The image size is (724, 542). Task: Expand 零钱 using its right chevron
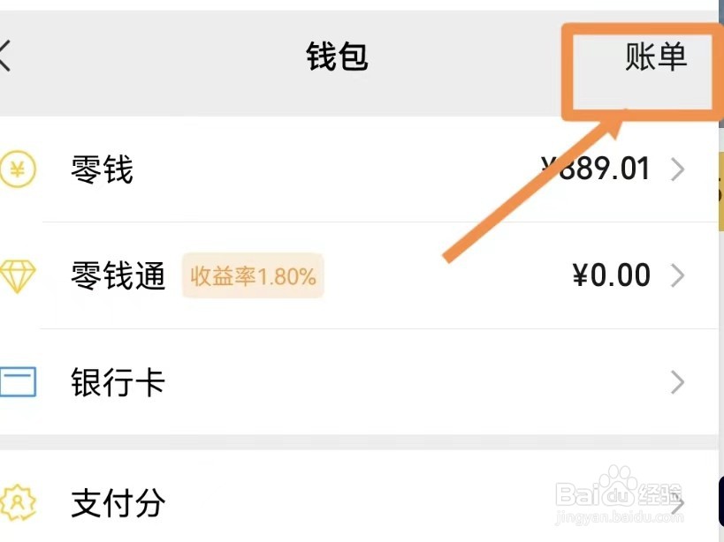[x=677, y=169]
